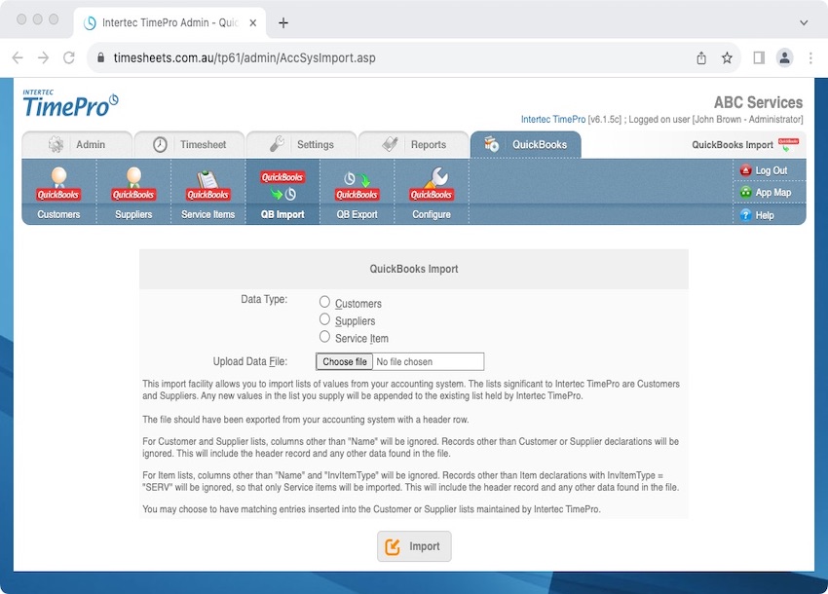The width and height of the screenshot is (828, 594).
Task: Click the Settings tab wrench icon
Action: pos(278,143)
